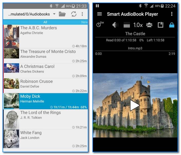Select The Treasure of Monte Cristo title
This screenshot has width=181, height=155.
click(x=48, y=51)
